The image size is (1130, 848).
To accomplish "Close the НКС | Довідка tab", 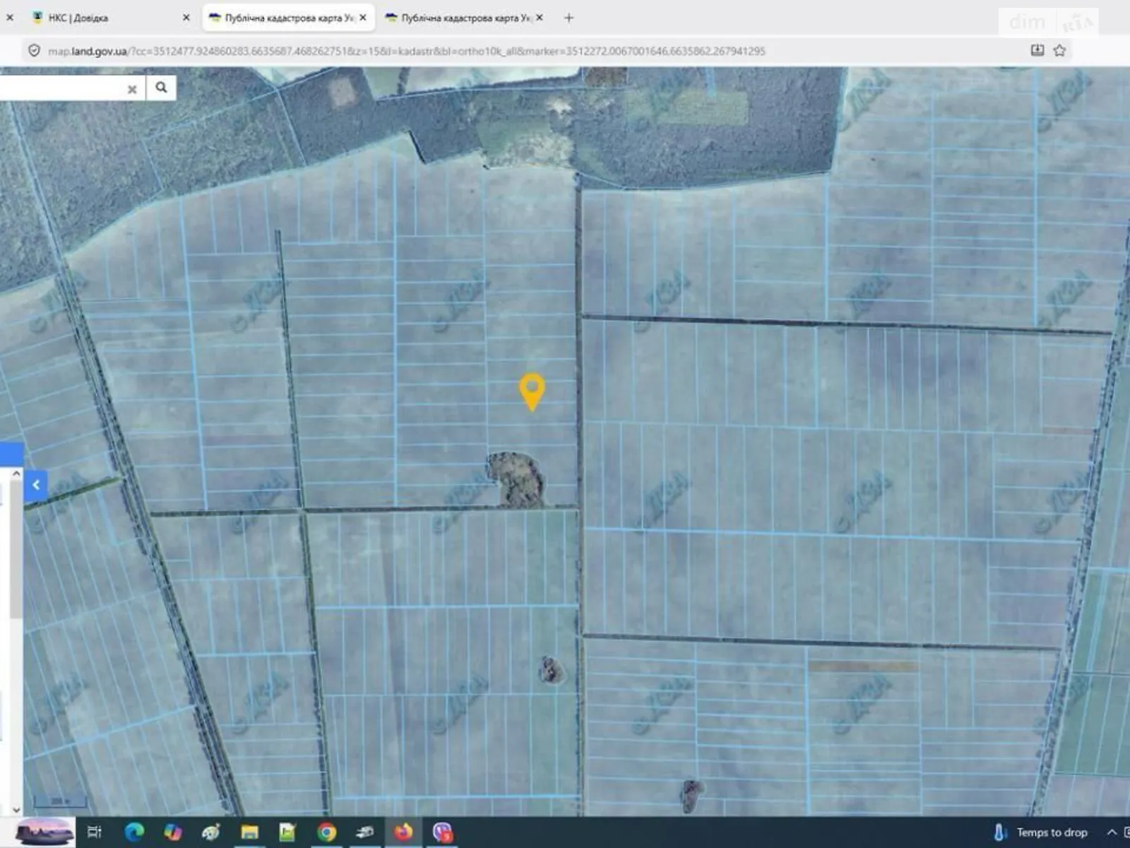I will tap(186, 18).
